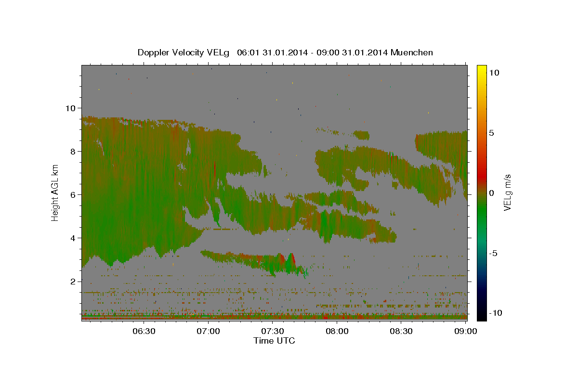This screenshot has height=385, width=578.
Task: Click the '07:30' time axis label
Action: [x=273, y=331]
